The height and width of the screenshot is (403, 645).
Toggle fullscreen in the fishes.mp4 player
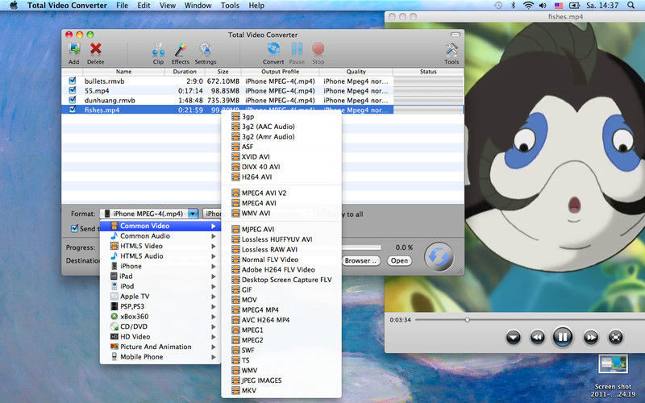[615, 337]
